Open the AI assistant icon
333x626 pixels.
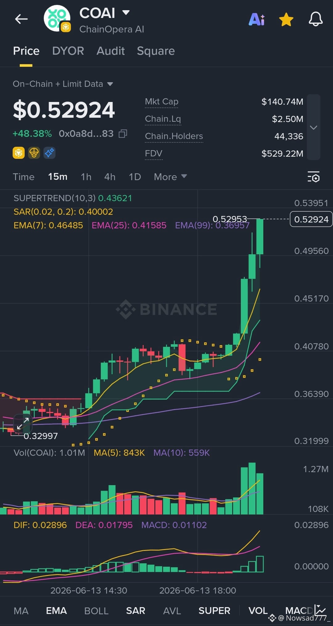[257, 19]
